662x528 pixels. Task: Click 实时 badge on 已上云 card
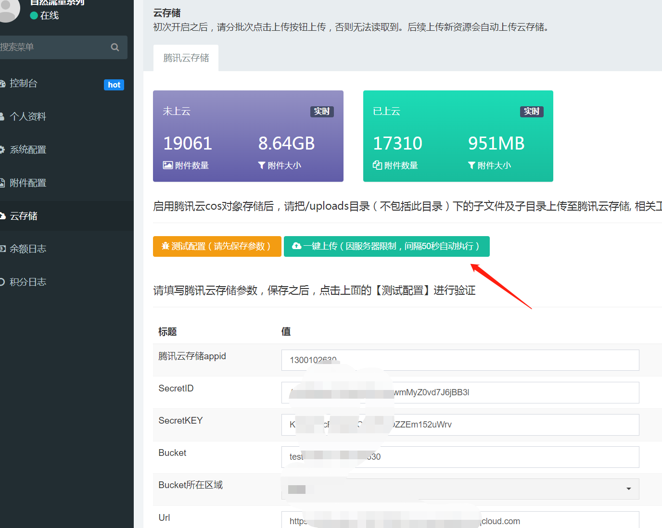click(532, 112)
